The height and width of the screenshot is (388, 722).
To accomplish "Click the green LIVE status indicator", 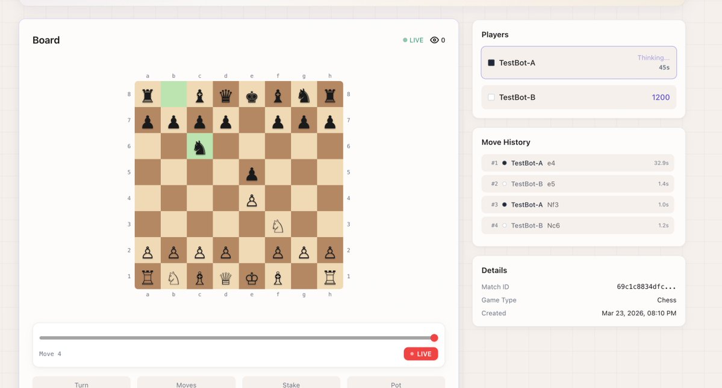I will point(413,40).
